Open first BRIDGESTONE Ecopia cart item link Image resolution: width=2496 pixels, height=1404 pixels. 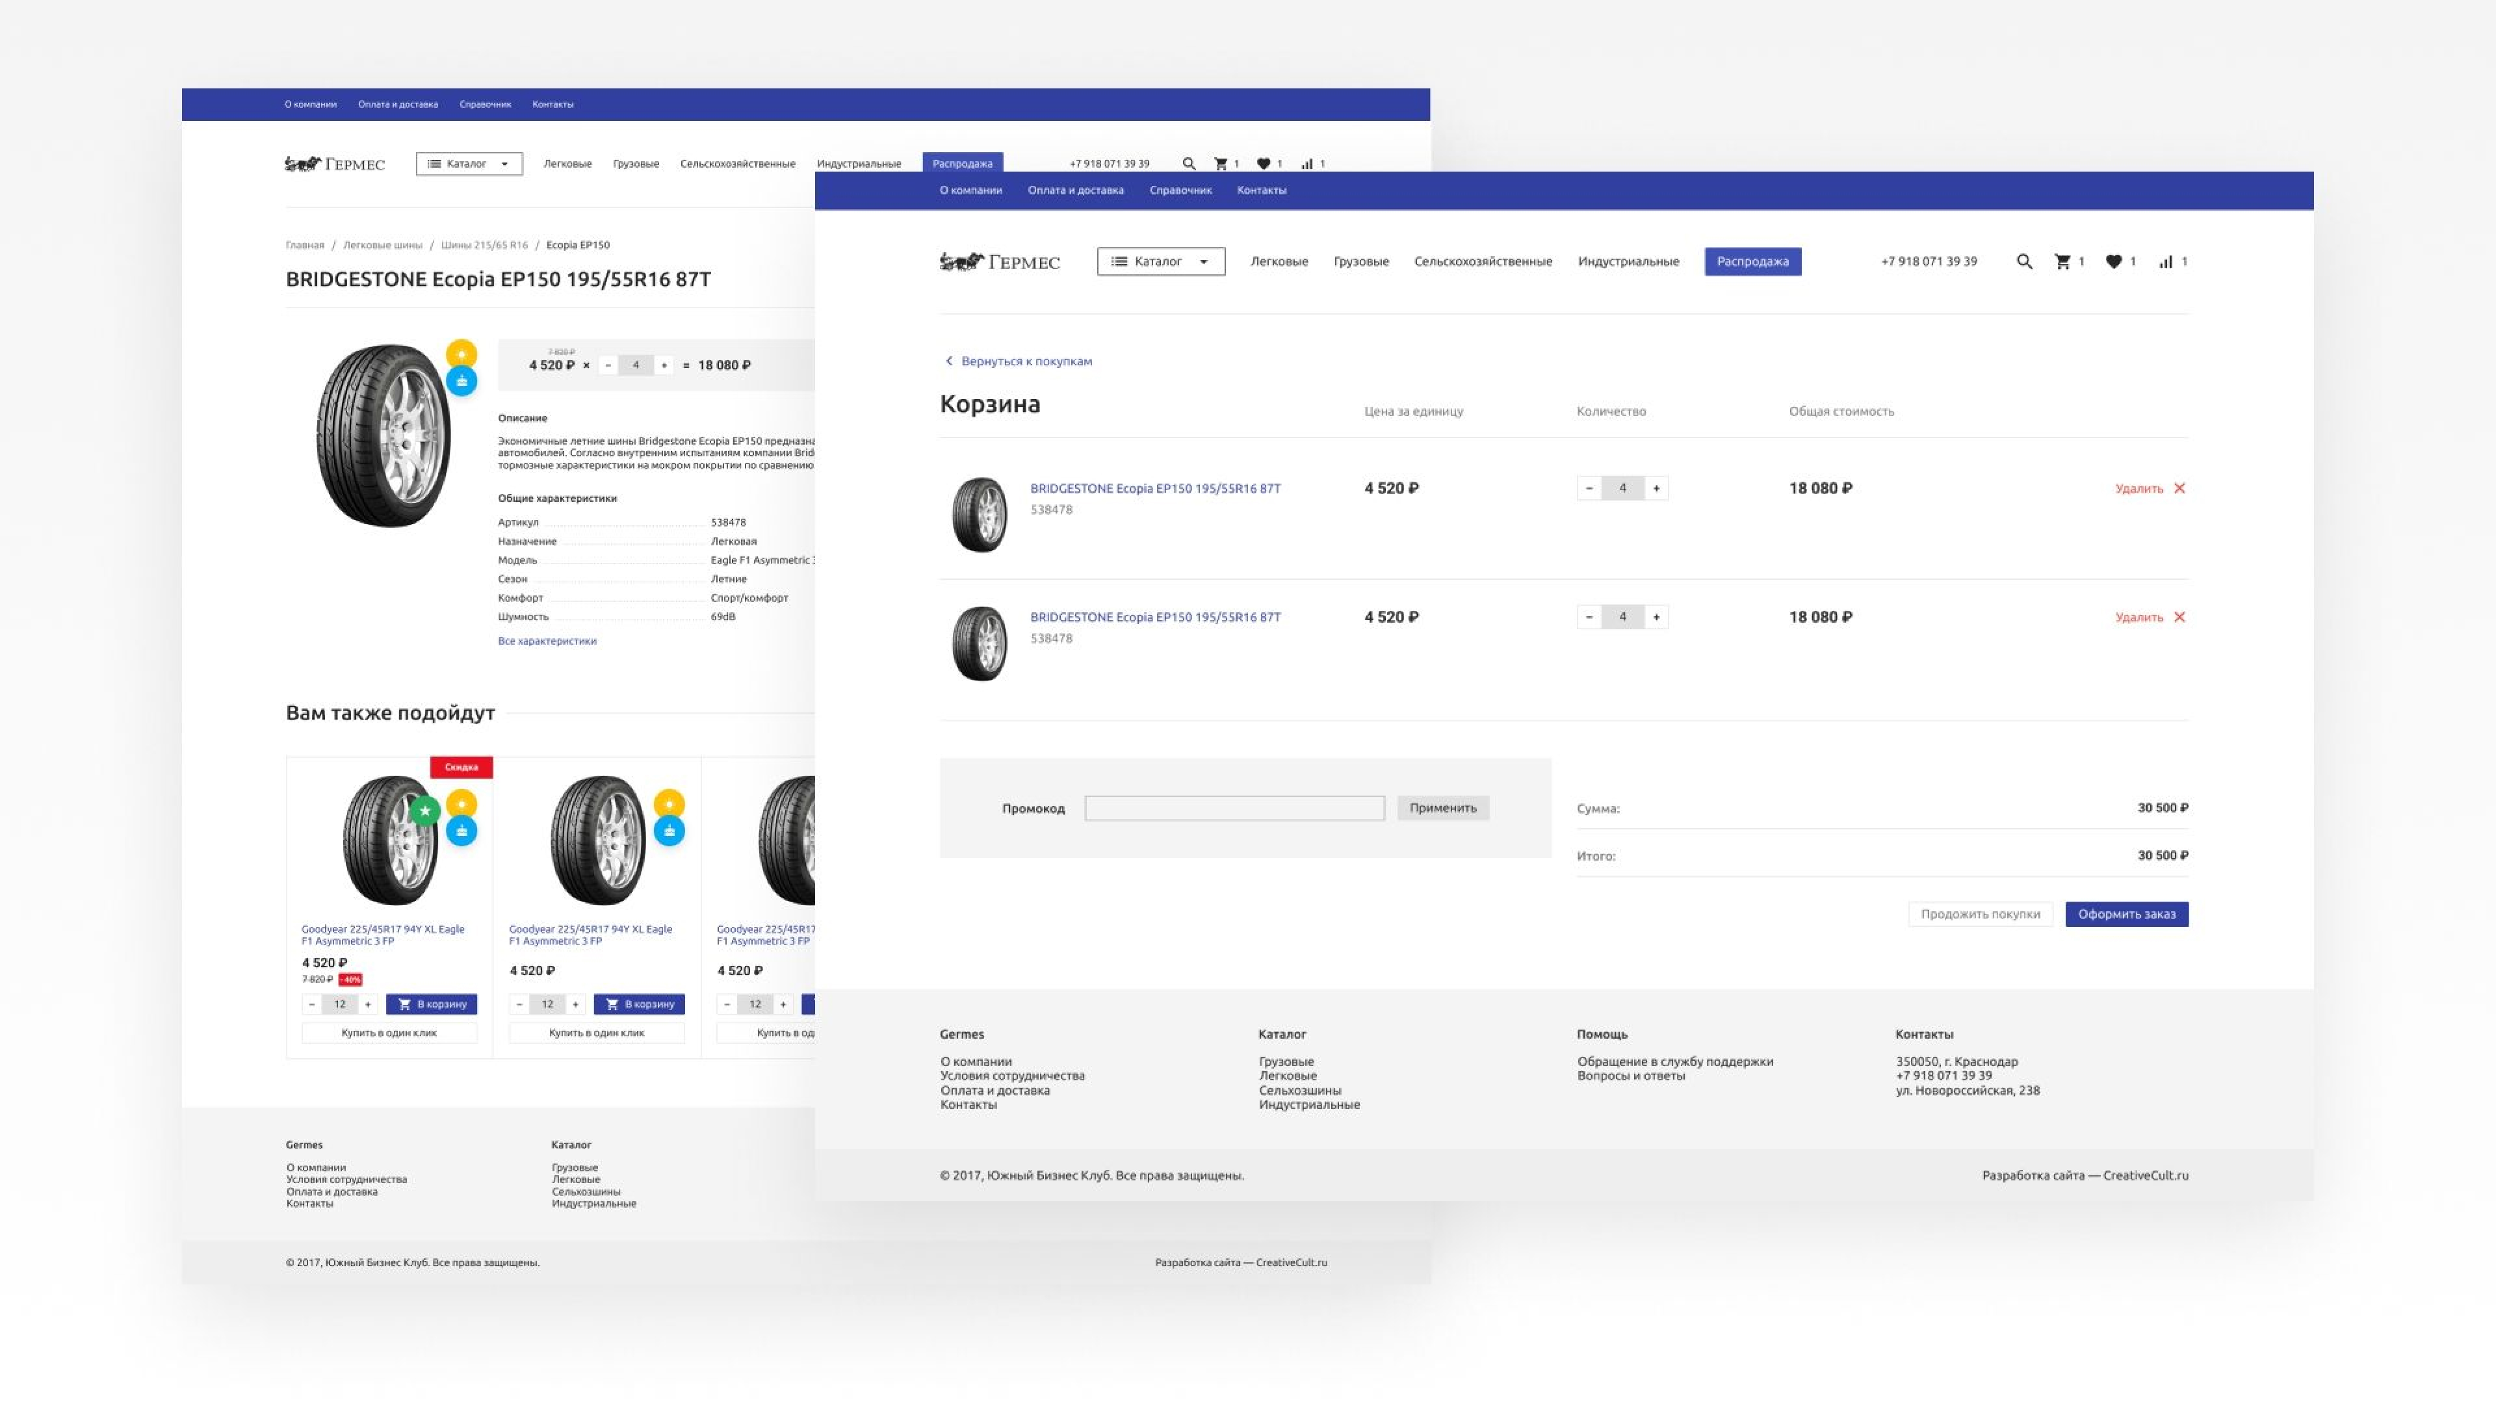click(1155, 488)
